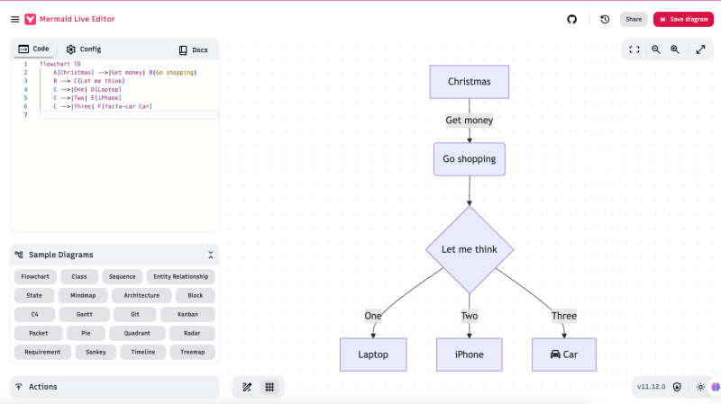Expand the Actions panel
The image size is (721, 404).
point(114,387)
